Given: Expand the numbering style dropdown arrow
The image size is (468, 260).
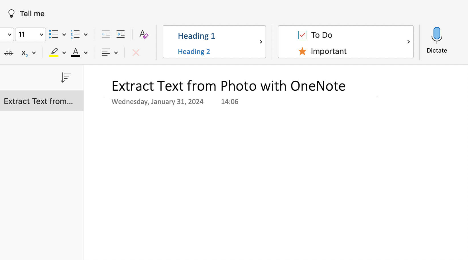Looking at the screenshot, I should coord(86,35).
